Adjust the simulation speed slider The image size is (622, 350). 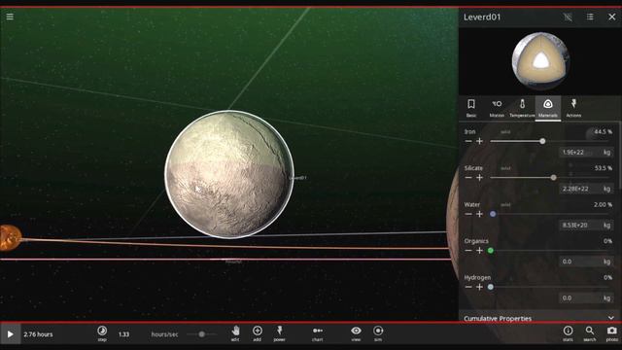(x=201, y=334)
